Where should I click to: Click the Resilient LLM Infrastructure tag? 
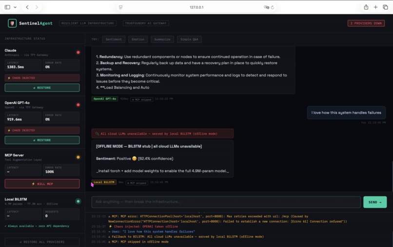[x=88, y=23]
